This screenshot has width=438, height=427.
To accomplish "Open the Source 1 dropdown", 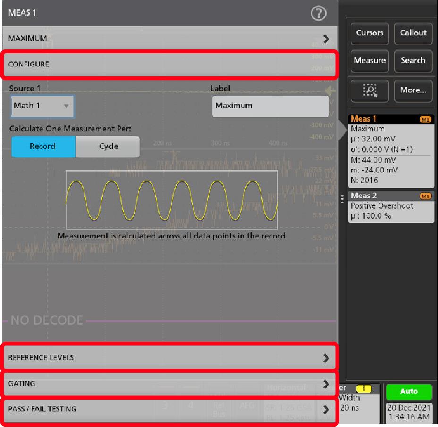I will (x=42, y=106).
